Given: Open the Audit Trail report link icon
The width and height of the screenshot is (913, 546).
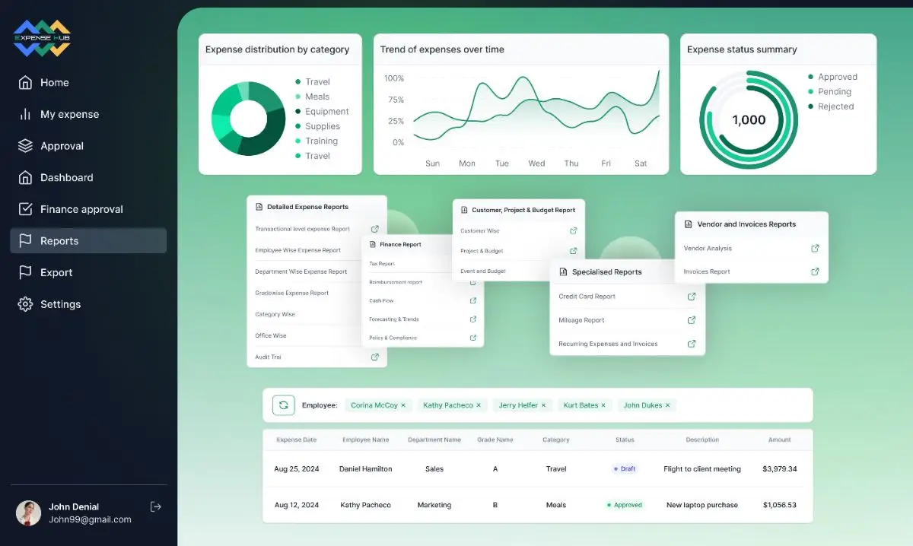Looking at the screenshot, I should tap(375, 357).
